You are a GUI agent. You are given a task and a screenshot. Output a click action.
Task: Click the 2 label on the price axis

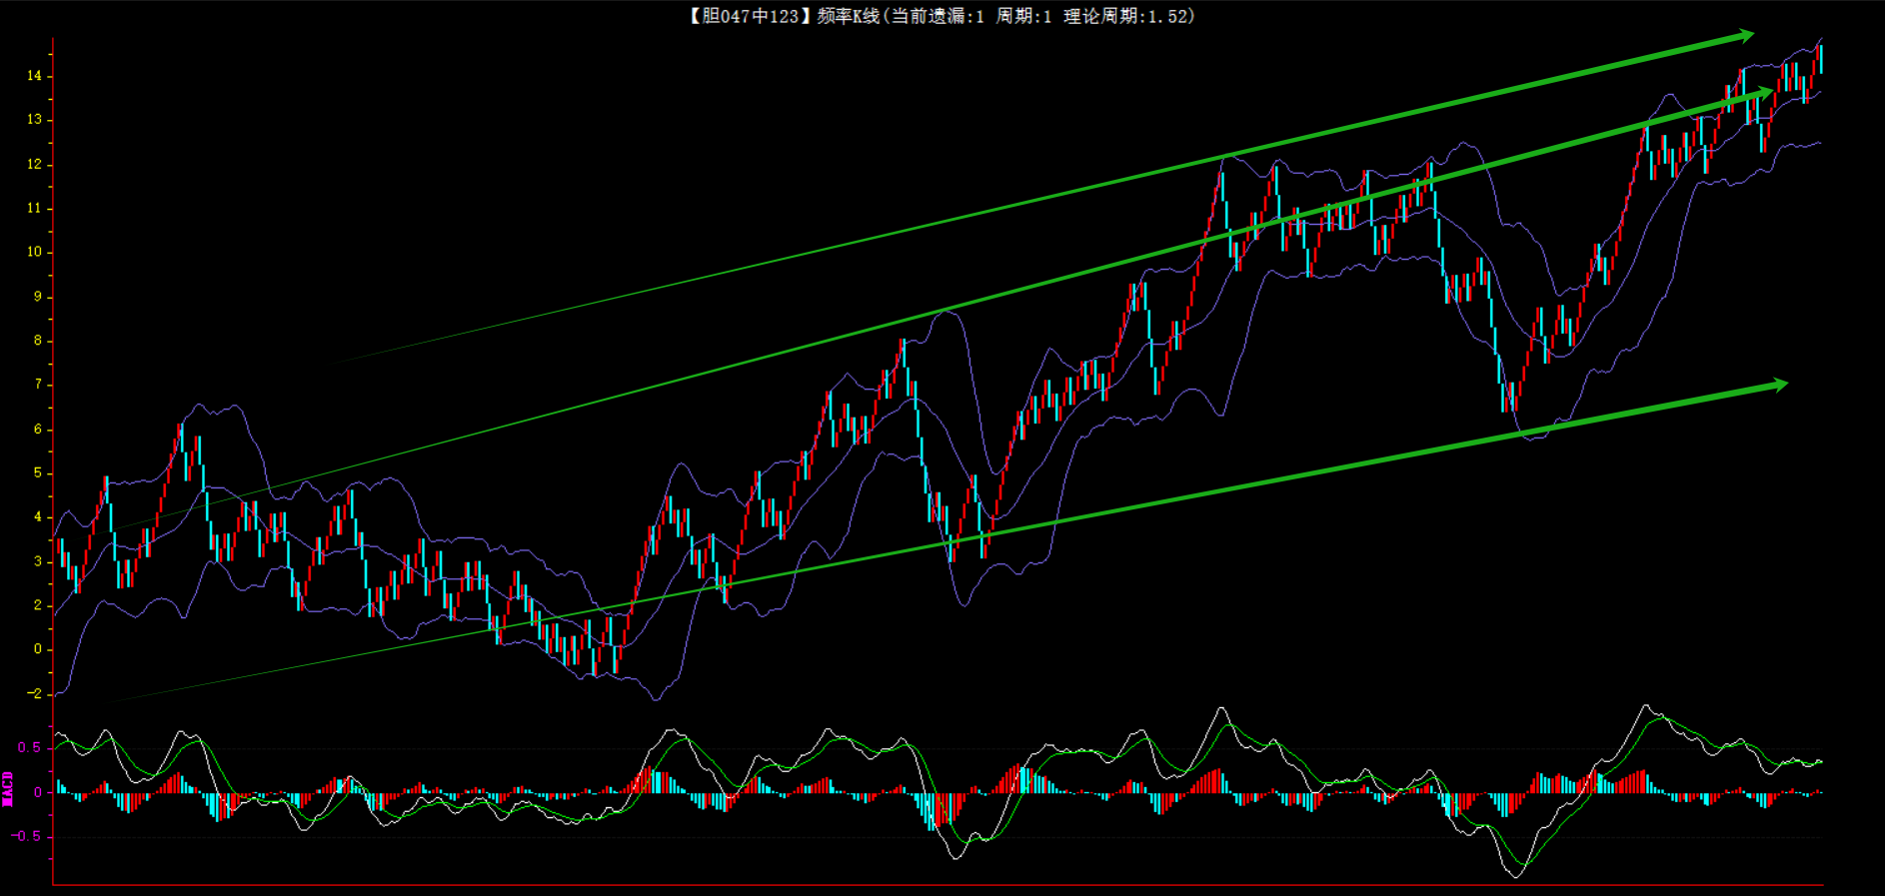38,605
